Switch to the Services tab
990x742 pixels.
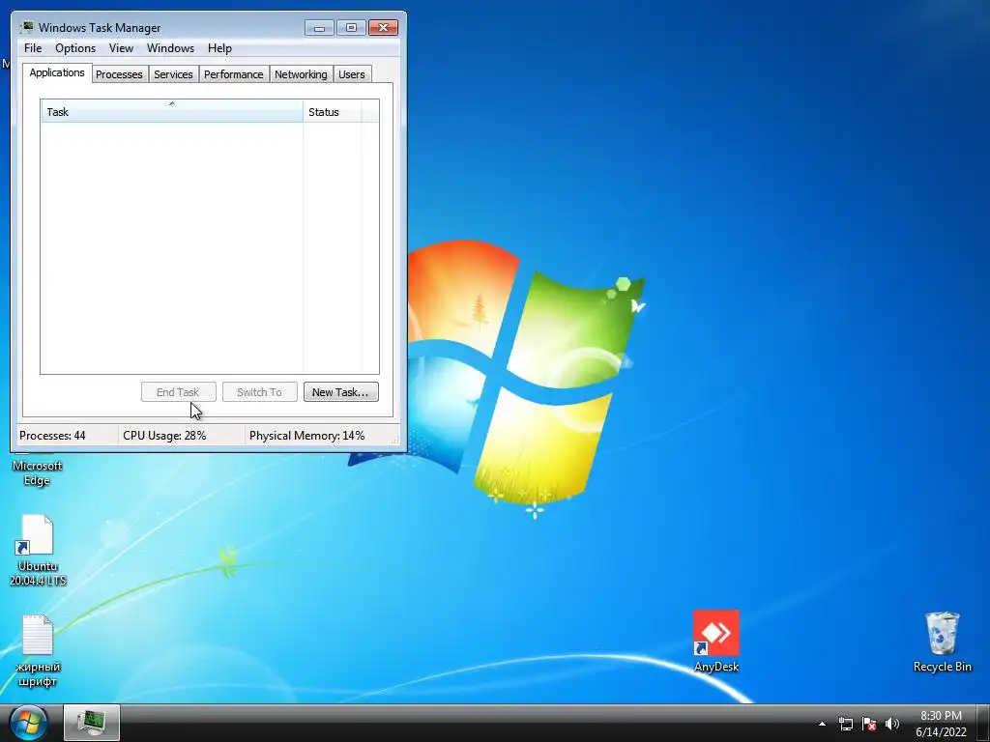click(173, 74)
